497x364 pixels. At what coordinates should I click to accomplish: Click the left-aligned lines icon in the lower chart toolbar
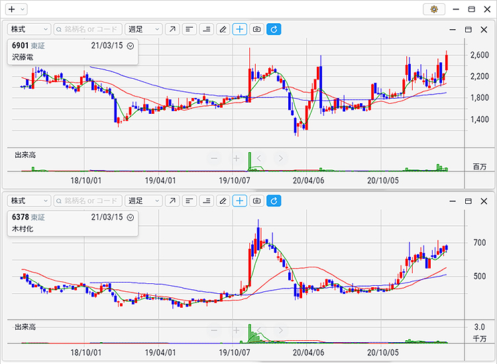pos(190,201)
